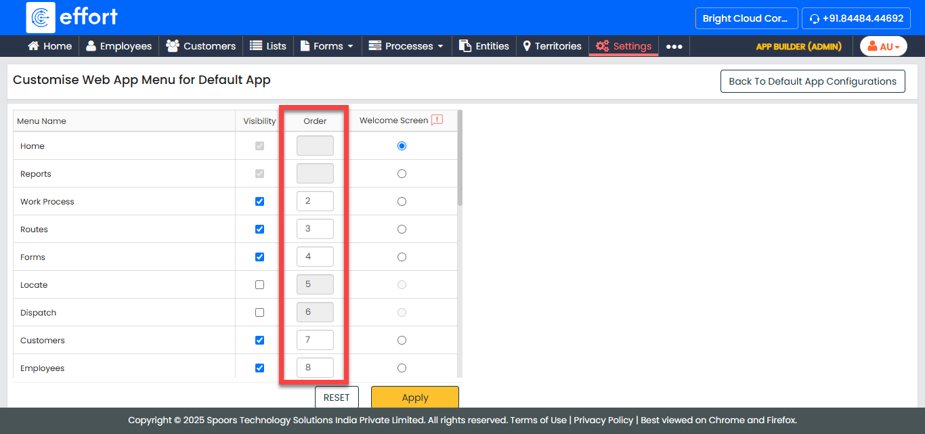Viewport: 925px width, 434px height.
Task: Open Customers via the group icon
Action: coord(173,46)
